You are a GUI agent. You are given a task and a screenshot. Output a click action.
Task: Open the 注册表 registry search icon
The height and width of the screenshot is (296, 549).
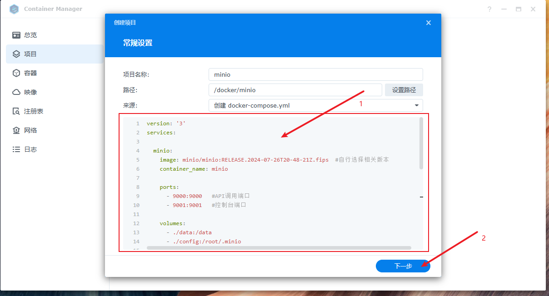[x=16, y=111]
